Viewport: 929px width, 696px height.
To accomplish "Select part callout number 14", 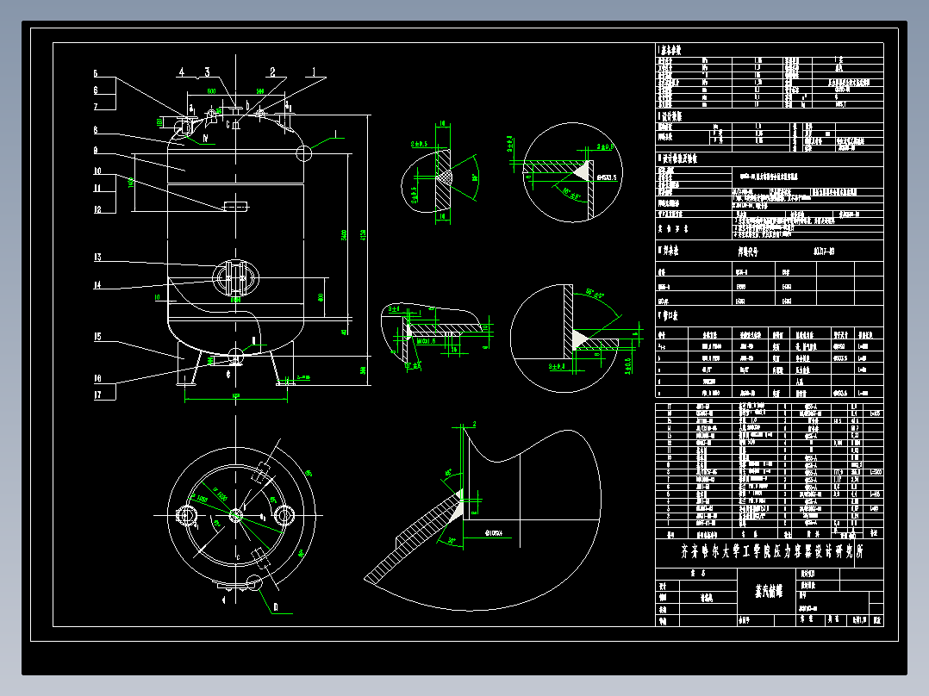I will (97, 285).
